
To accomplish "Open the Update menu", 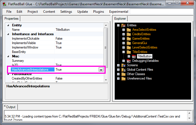I will tap(83, 12).
